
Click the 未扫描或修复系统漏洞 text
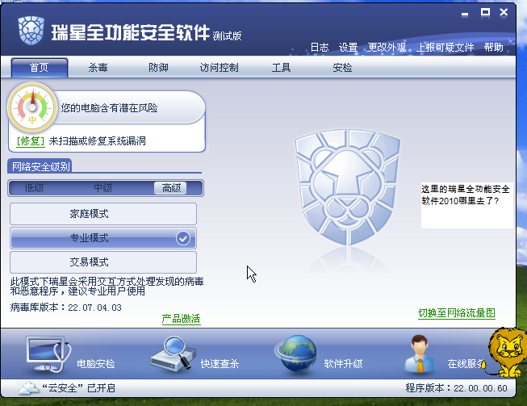[x=98, y=140]
